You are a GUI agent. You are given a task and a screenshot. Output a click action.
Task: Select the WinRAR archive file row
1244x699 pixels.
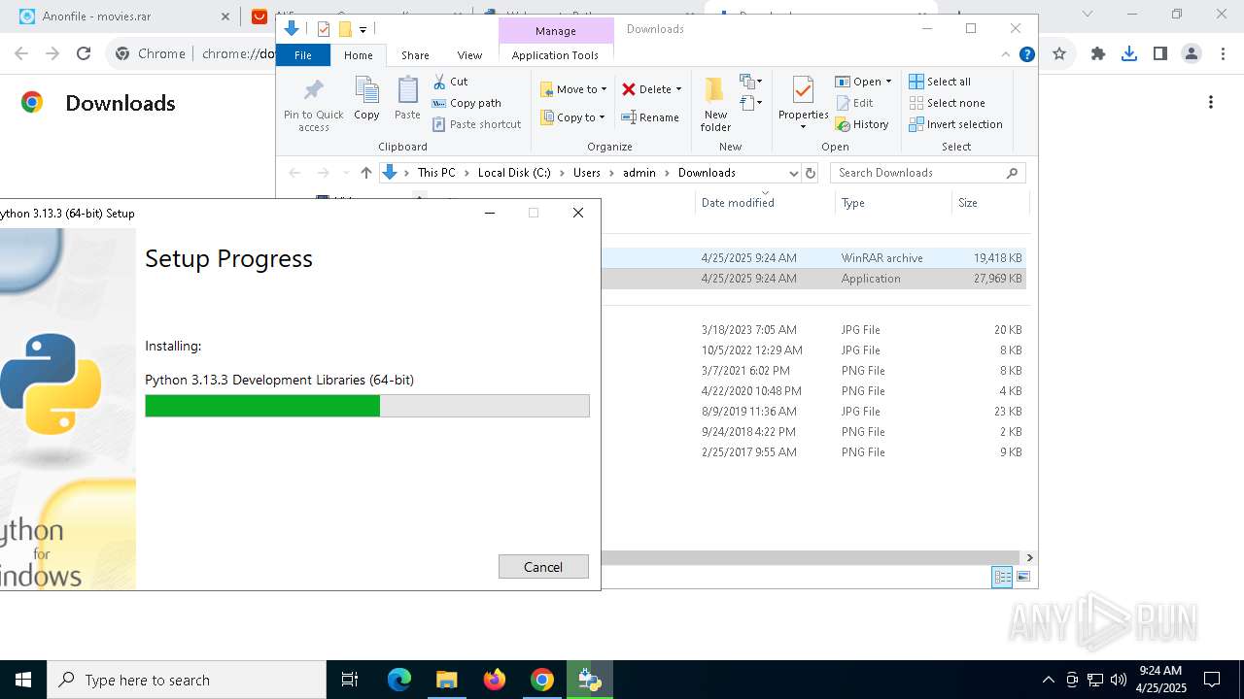[x=813, y=258]
